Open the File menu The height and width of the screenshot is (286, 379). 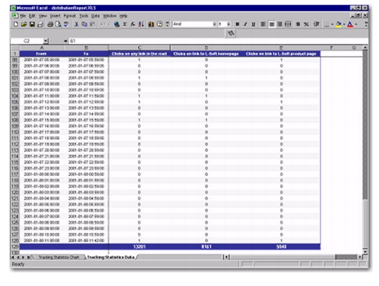[23, 16]
